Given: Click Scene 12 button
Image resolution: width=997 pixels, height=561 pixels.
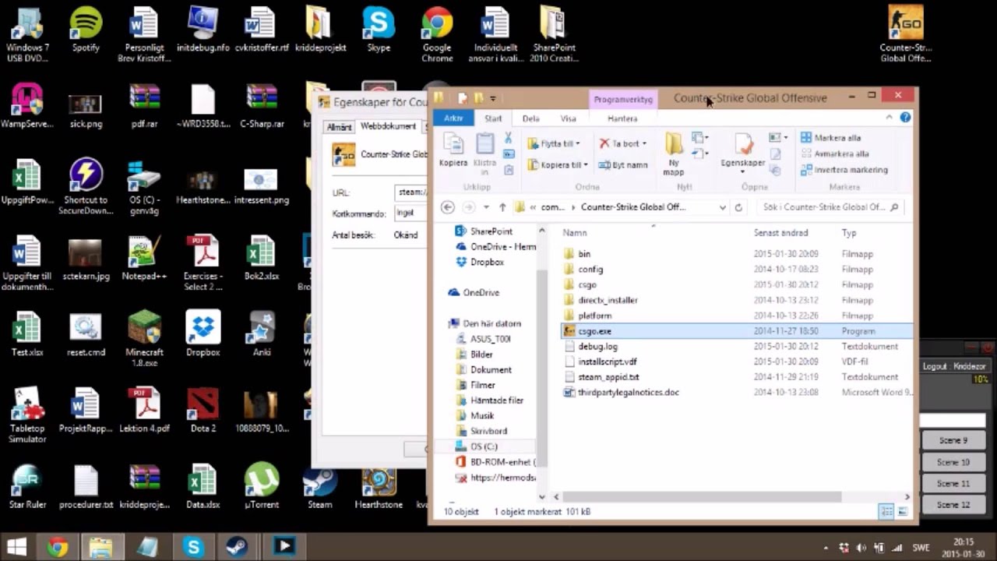Looking at the screenshot, I should [x=953, y=505].
